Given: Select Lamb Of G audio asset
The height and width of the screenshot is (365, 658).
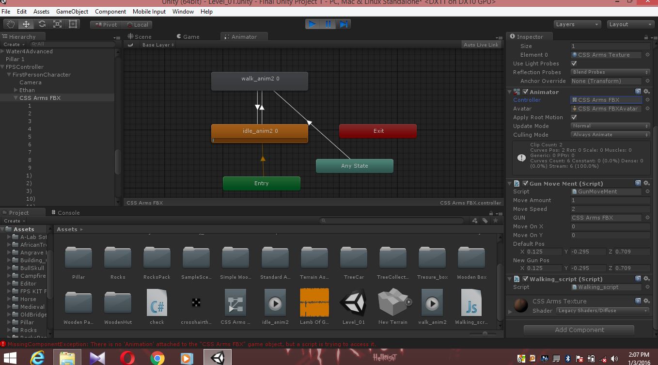Looking at the screenshot, I should (314, 306).
